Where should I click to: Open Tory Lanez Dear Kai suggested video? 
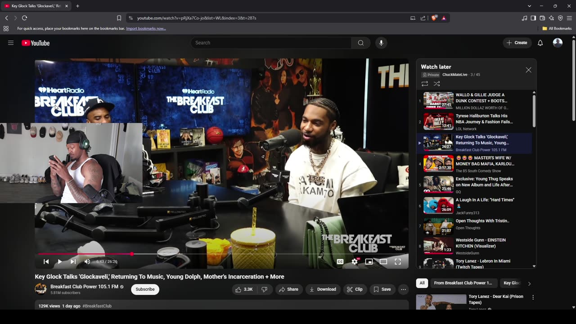(x=496, y=299)
